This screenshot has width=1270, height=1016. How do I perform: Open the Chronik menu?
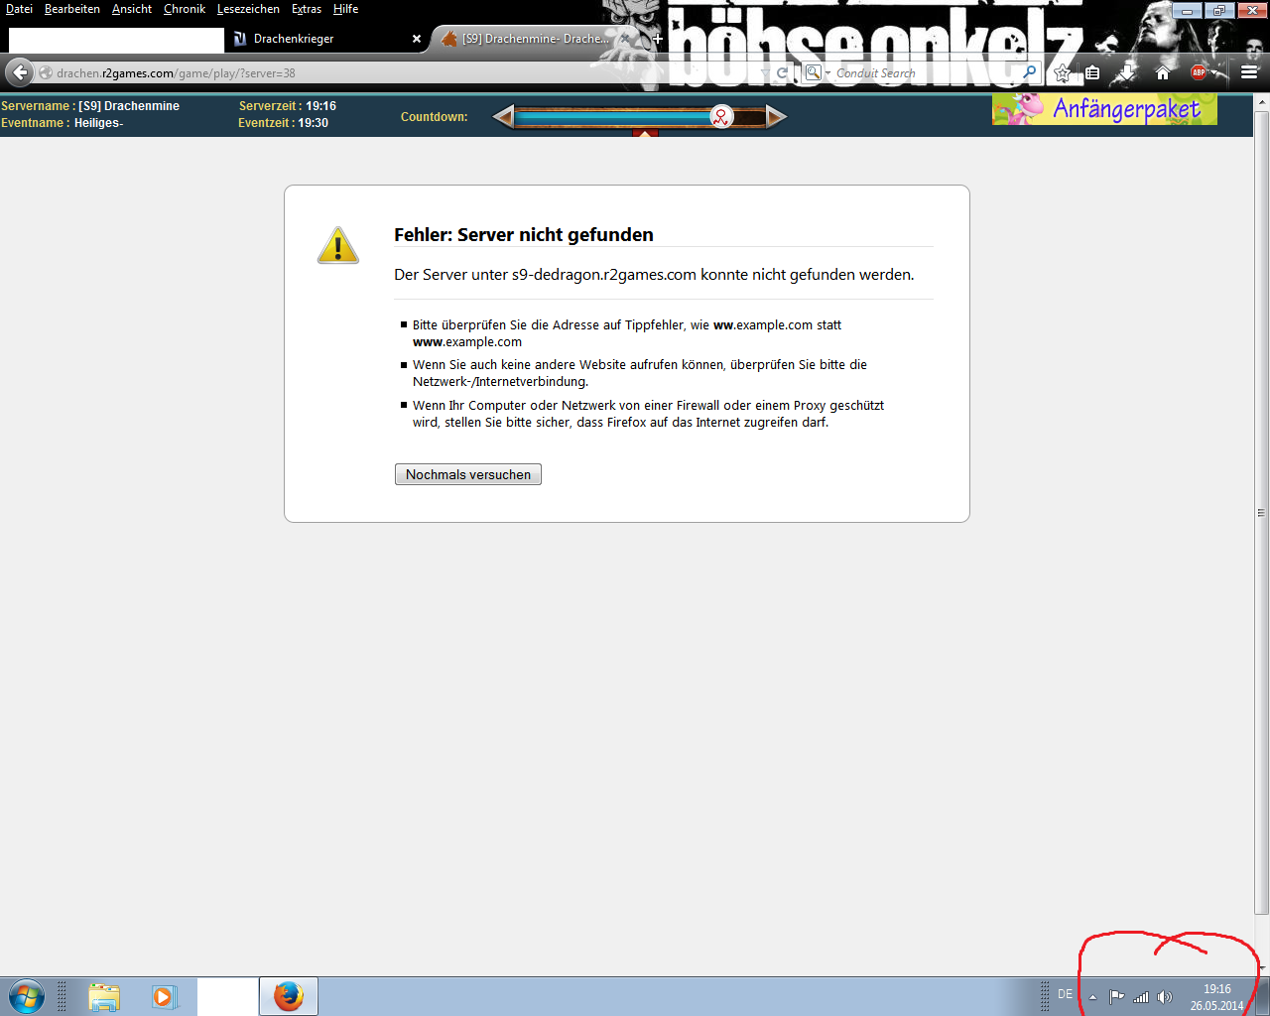click(185, 9)
